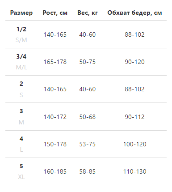
Task: Click hip value 90-120
Action: (134, 62)
